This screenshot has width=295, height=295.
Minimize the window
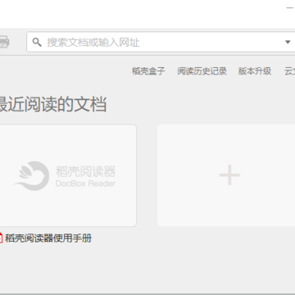point(289,7)
